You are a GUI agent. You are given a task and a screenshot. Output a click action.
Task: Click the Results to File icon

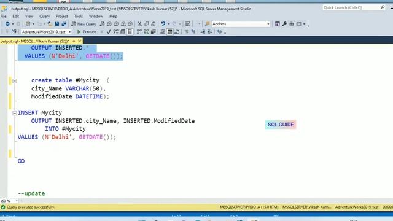click(x=177, y=32)
